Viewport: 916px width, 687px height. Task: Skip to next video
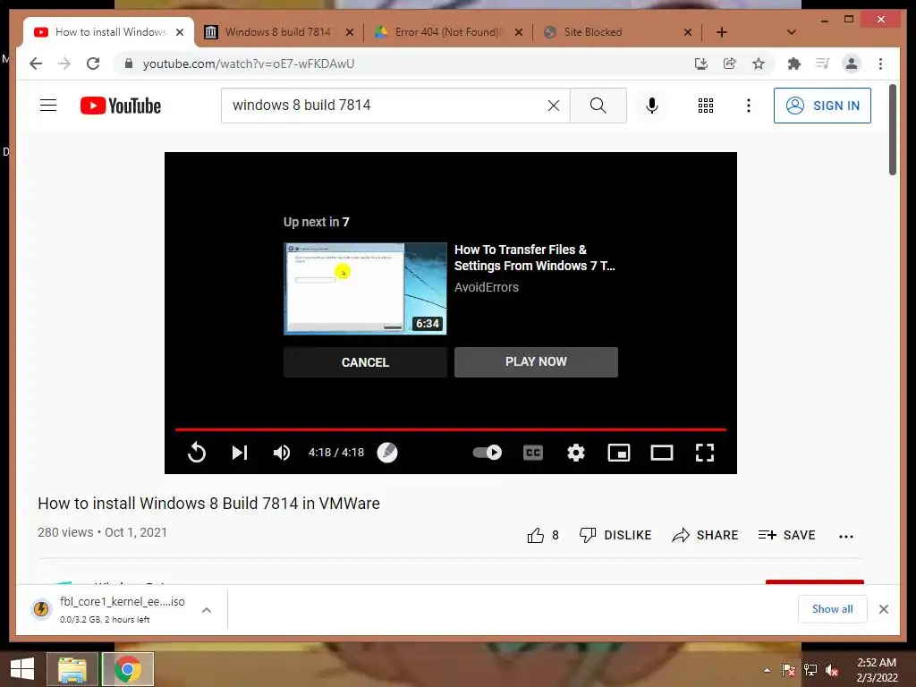tap(240, 452)
